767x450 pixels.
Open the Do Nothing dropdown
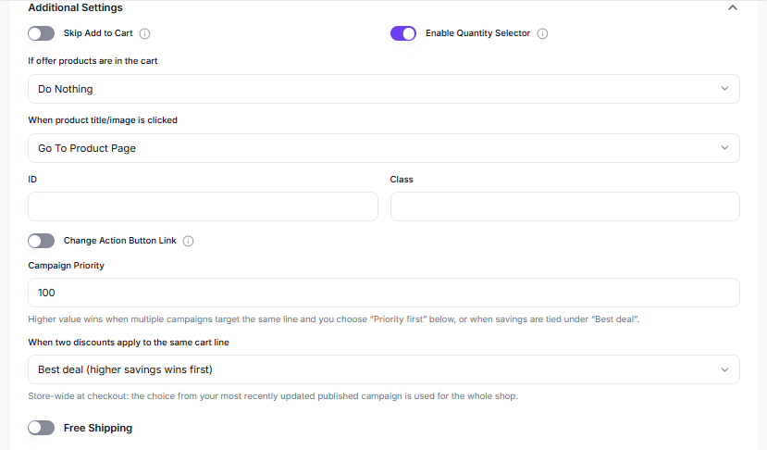click(383, 89)
